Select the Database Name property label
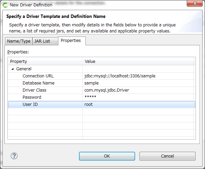 coord(38,83)
